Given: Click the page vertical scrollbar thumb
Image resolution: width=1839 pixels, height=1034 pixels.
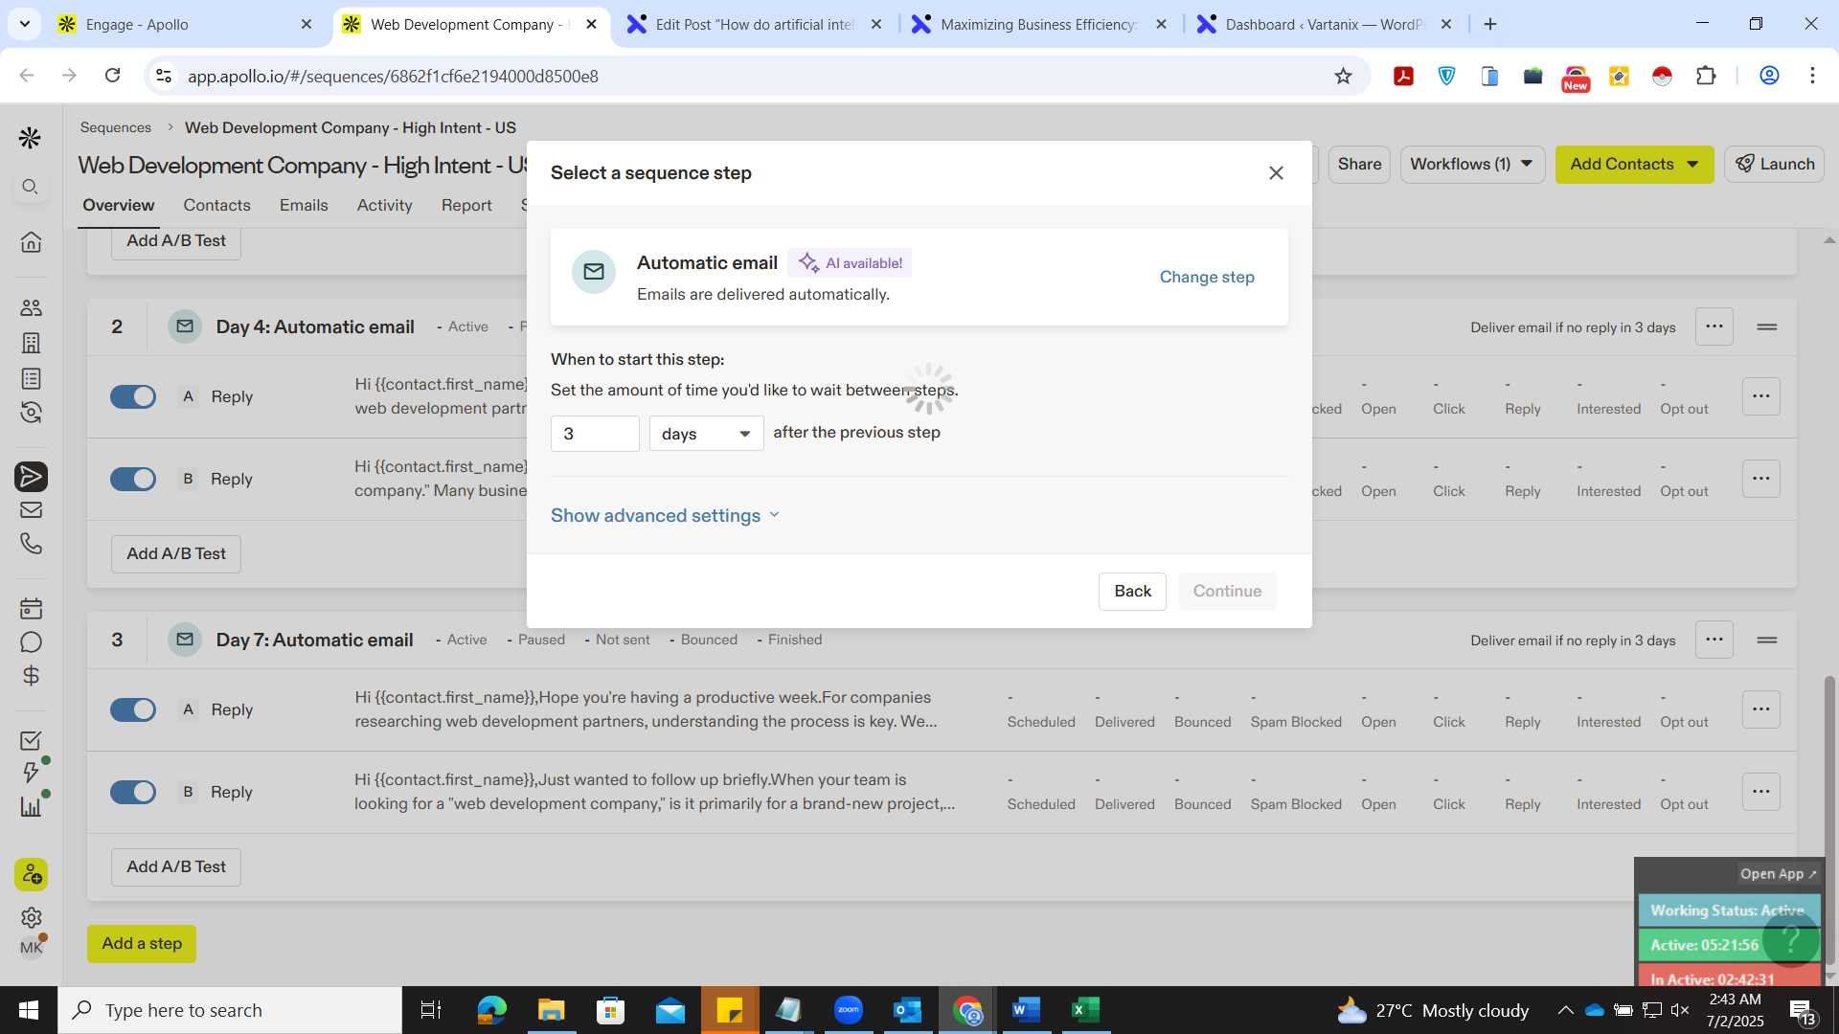Looking at the screenshot, I should [x=1829, y=819].
